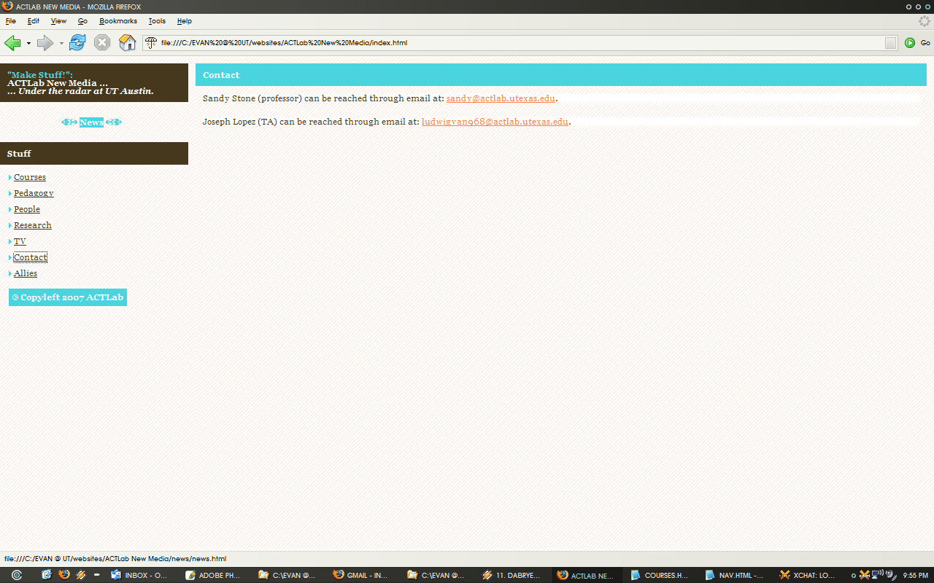Email sandy@actlab.utexas.edu link

[501, 98]
